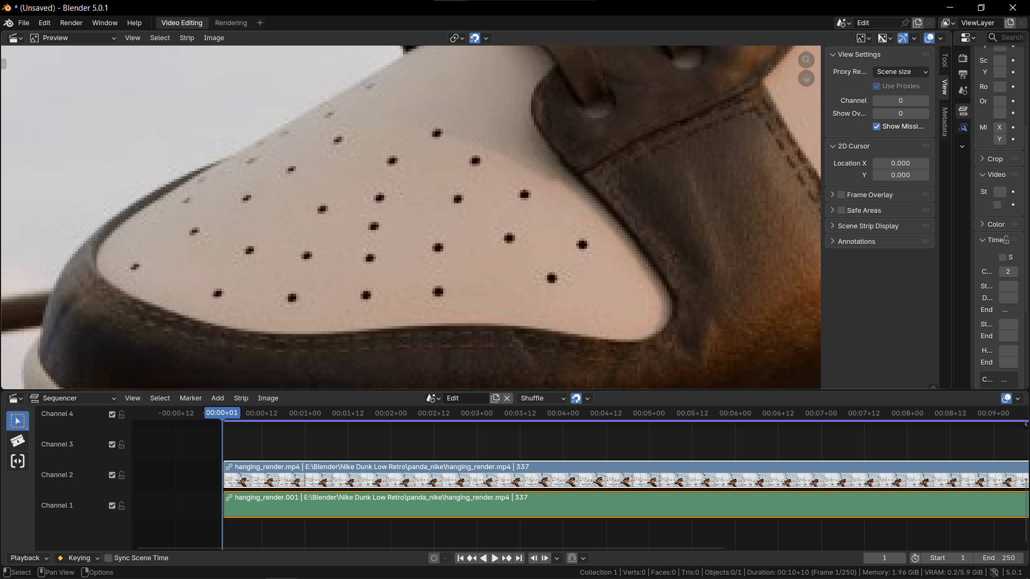Click the zoom gizmo in the preview
Screen dimensions: 1030x579
(x=806, y=60)
